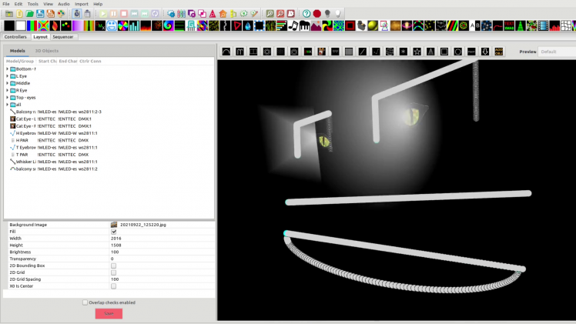
Task: Expand the Top - eyes group
Action: pos(8,98)
